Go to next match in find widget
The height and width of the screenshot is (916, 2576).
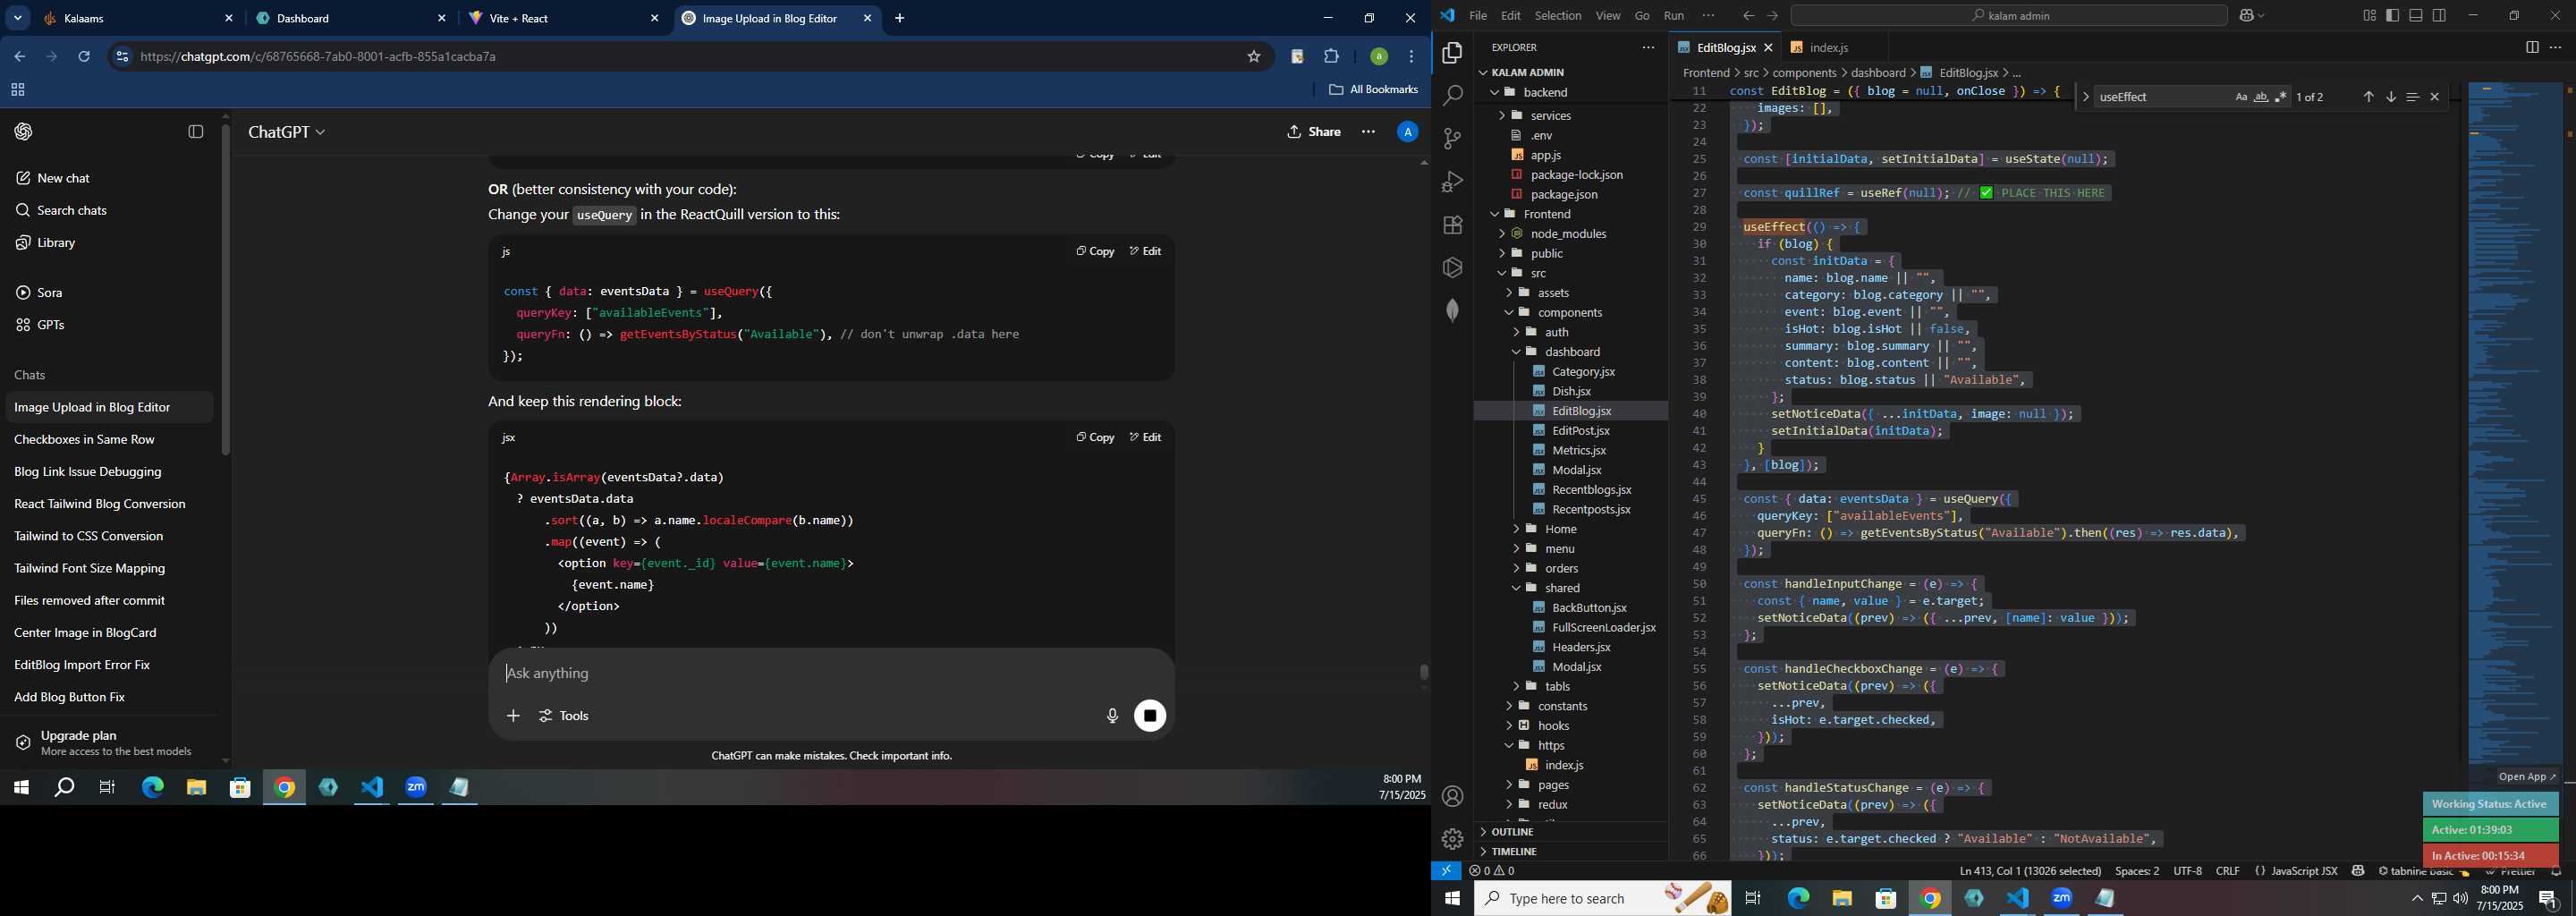2391,97
